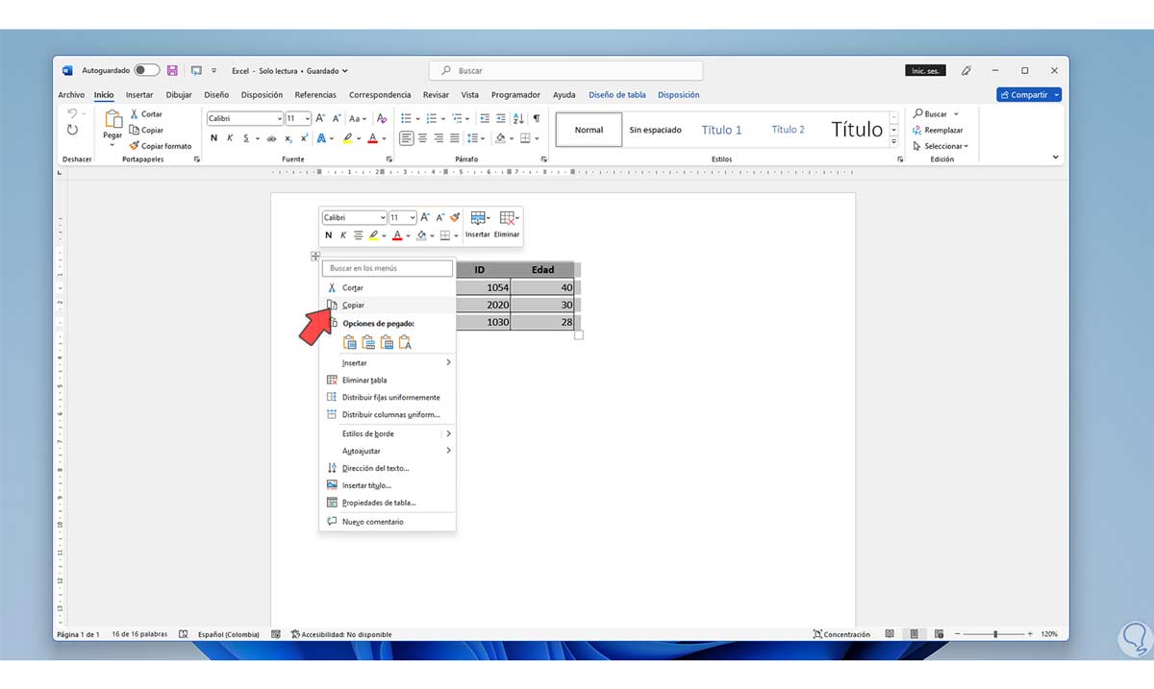Toggle superscript in the ribbon
This screenshot has height=689, width=1154.
tap(304, 138)
